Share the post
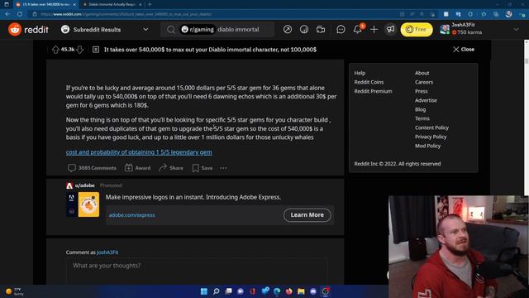 [x=171, y=168]
